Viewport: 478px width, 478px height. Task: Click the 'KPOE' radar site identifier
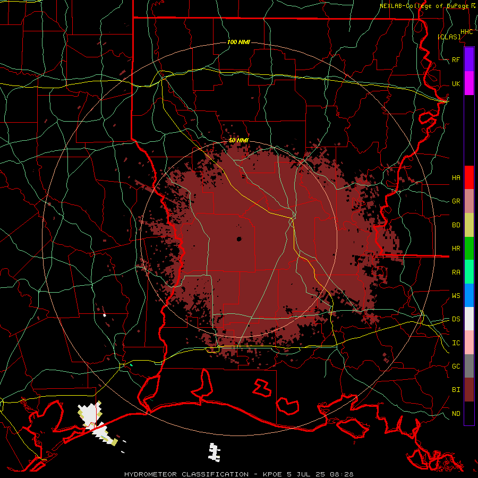click(273, 474)
